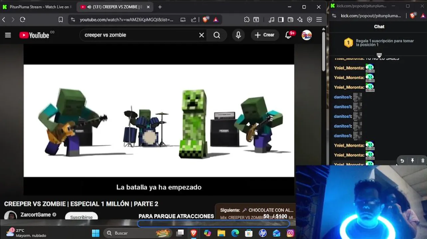Share this page via address bar icon
427x239 pixels.
[x=194, y=20]
